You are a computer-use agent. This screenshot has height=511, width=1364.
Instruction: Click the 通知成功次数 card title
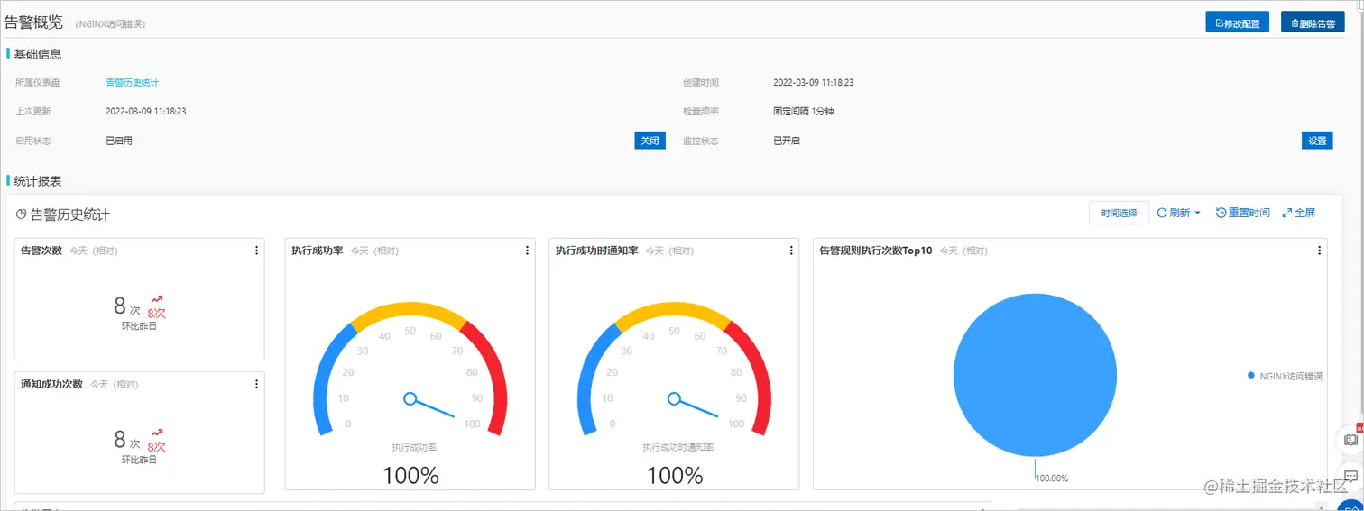51,384
